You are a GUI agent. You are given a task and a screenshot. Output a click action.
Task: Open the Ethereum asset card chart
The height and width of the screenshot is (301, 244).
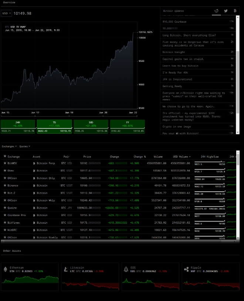coord(30,277)
